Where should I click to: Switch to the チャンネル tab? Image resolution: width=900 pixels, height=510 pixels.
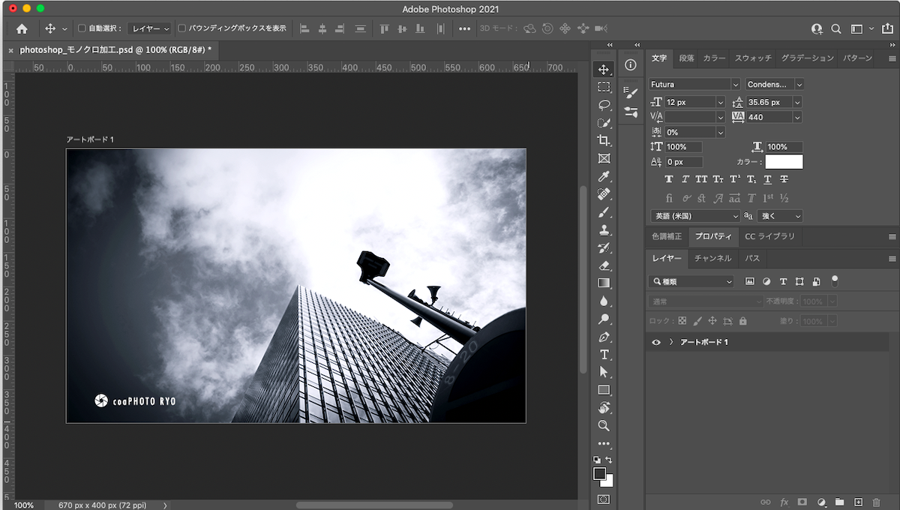coord(712,258)
